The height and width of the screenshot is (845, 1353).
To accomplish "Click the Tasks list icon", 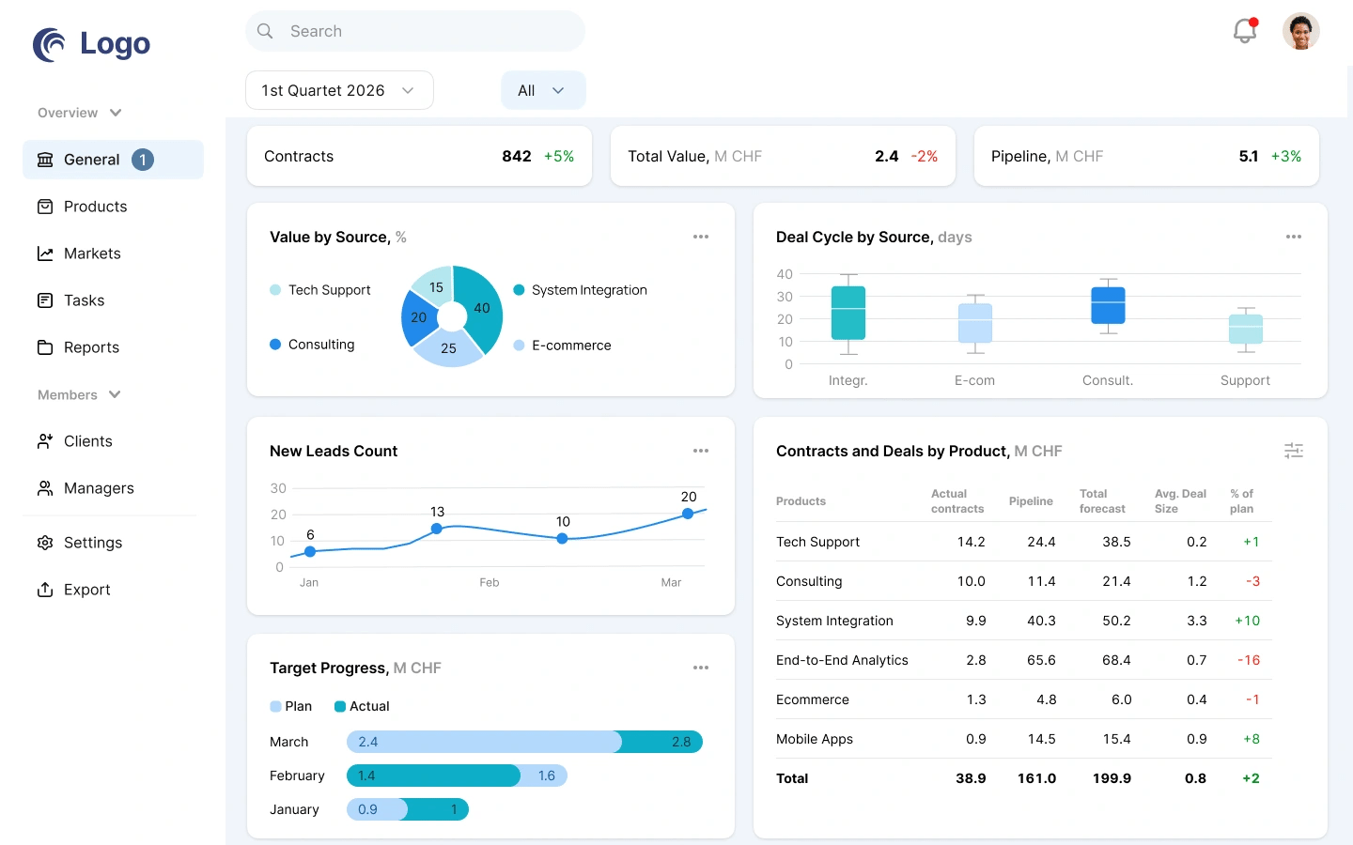I will (x=45, y=300).
